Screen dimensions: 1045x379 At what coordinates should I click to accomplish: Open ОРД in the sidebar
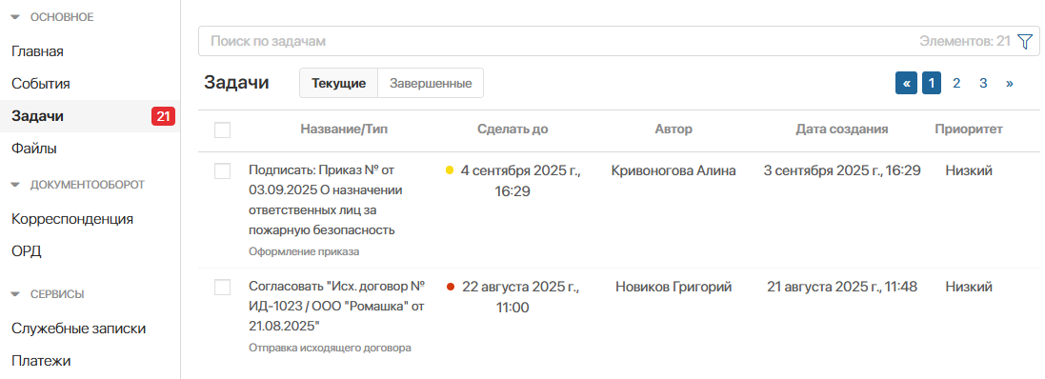click(x=27, y=251)
